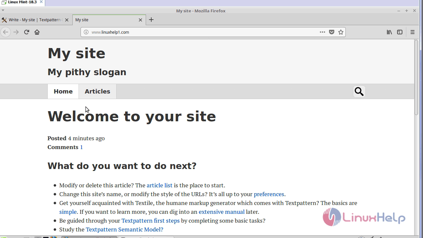
Task: Toggle the sidebar view
Action: (x=400, y=32)
